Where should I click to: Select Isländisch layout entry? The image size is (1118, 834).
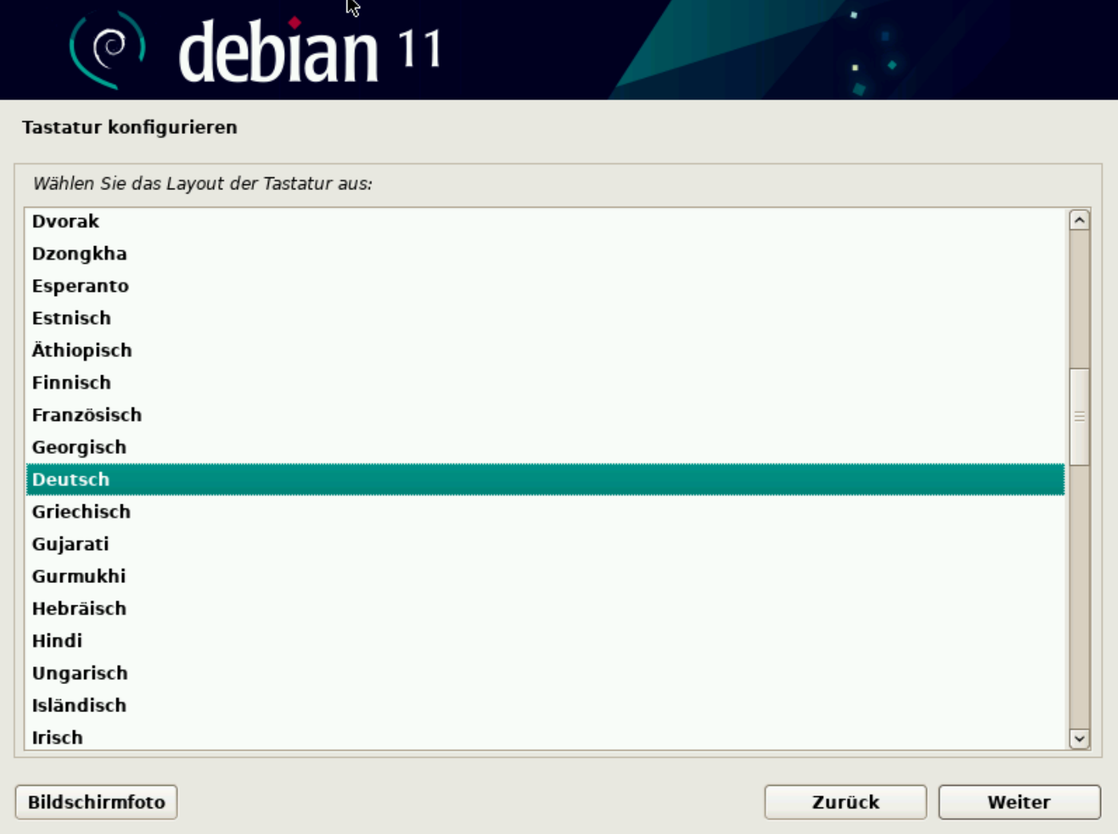point(545,705)
